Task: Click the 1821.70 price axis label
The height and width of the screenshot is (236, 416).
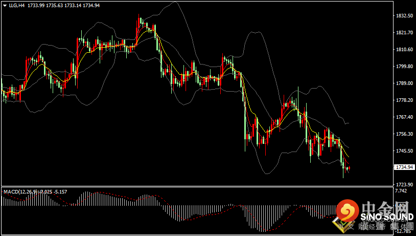Action: click(x=405, y=32)
